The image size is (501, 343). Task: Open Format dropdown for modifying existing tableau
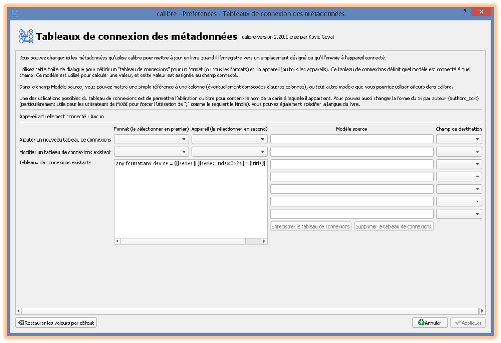click(151, 152)
